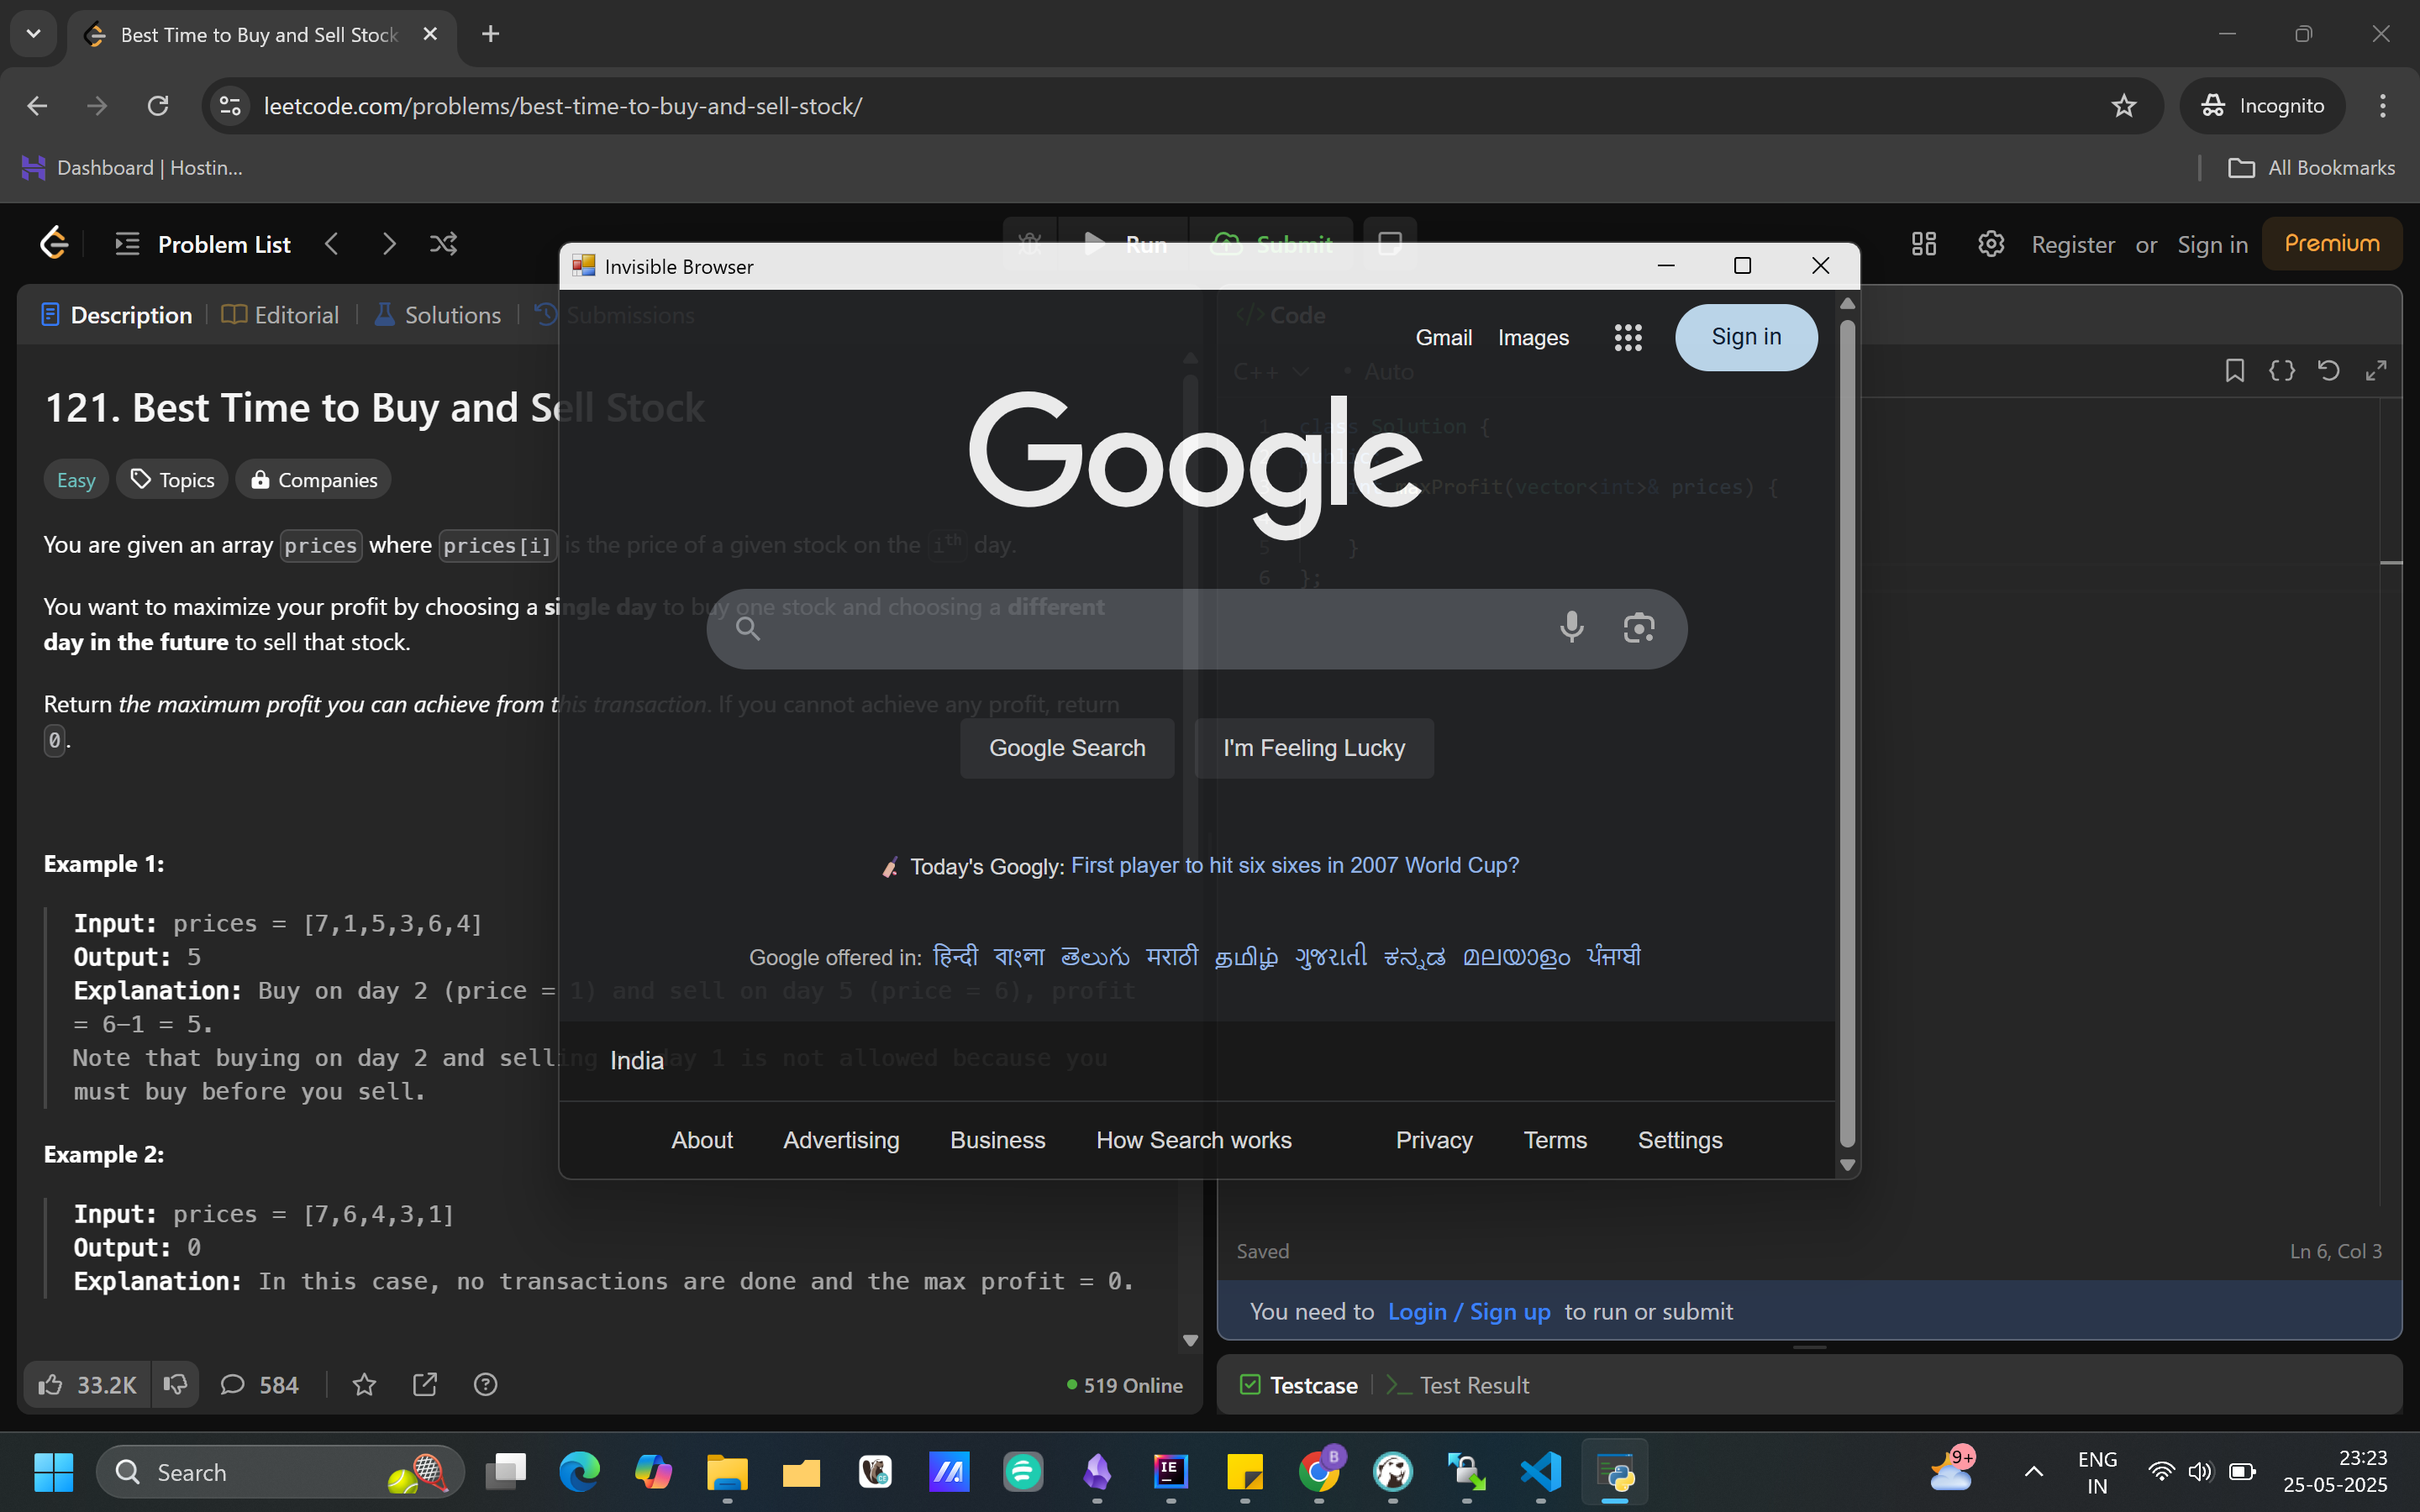Open How Search works footer link

[x=1194, y=1140]
